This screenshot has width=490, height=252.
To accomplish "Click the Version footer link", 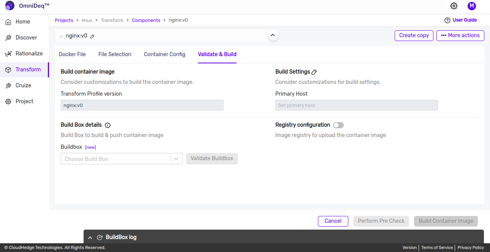I will click(x=409, y=247).
